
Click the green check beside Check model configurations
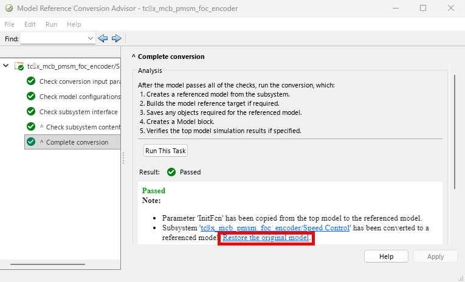pyautogui.click(x=31, y=97)
